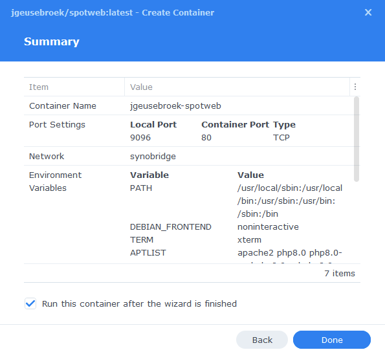Click the synobridge network value
The image size is (385, 352).
[153, 157]
